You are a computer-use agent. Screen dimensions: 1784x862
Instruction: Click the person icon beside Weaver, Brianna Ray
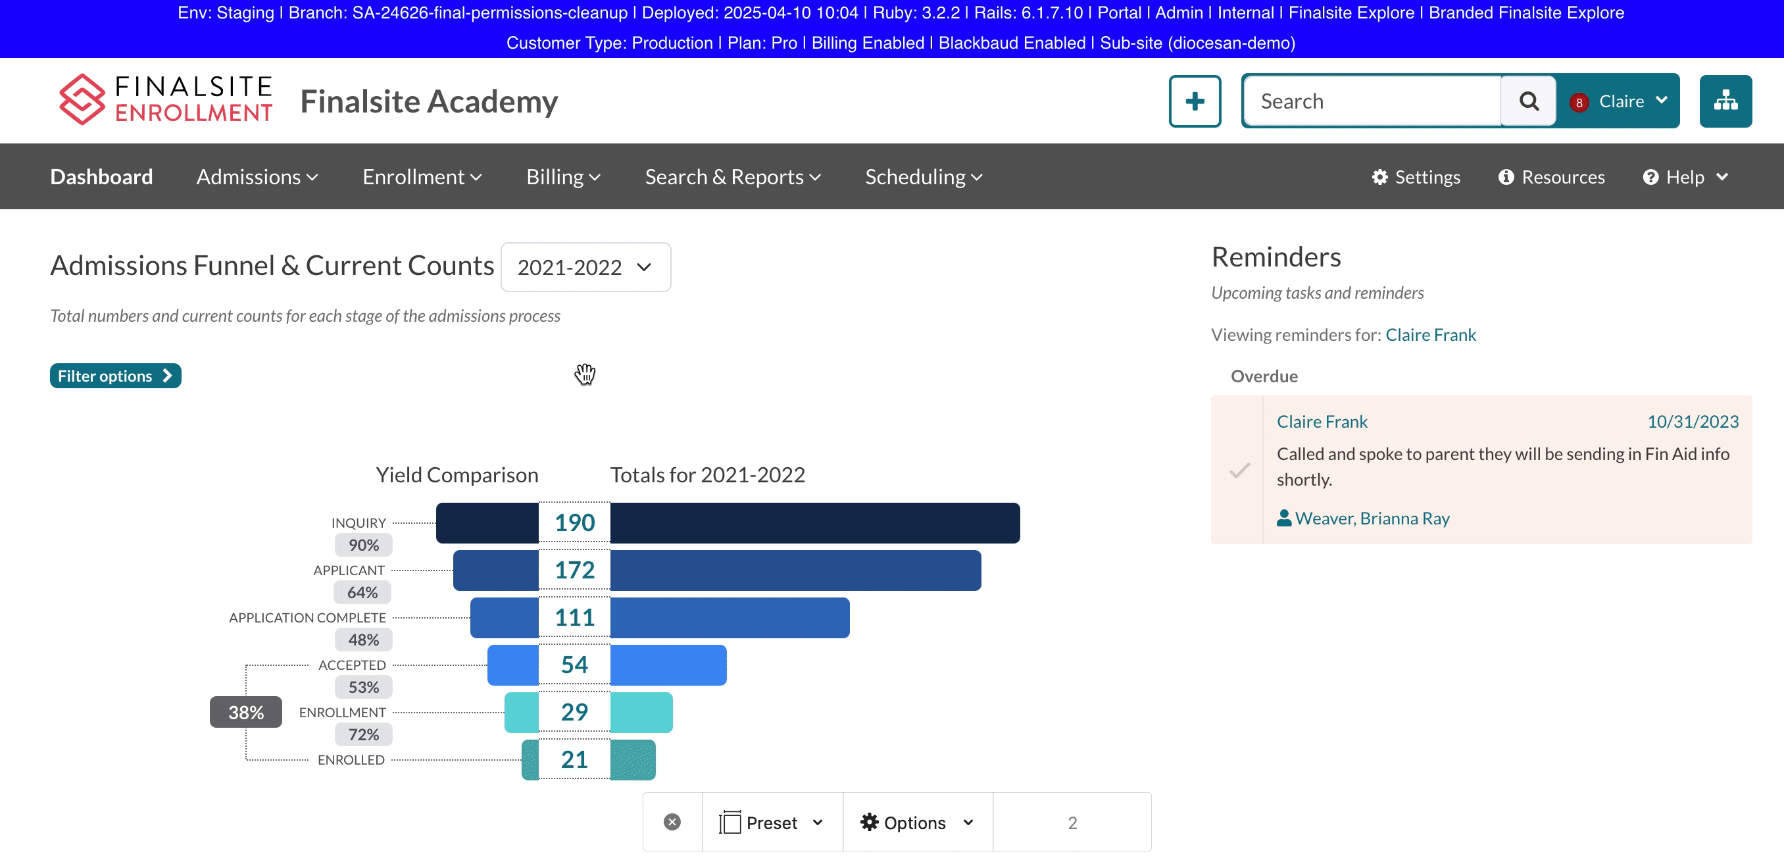(x=1283, y=518)
